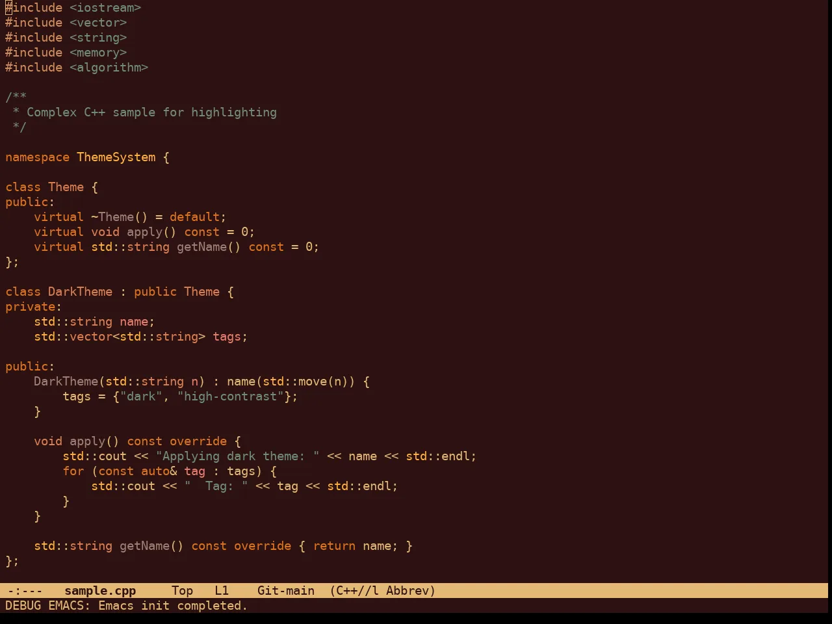Click the string "Applying dark theme: "
This screenshot has width=832, height=624.
click(x=238, y=456)
